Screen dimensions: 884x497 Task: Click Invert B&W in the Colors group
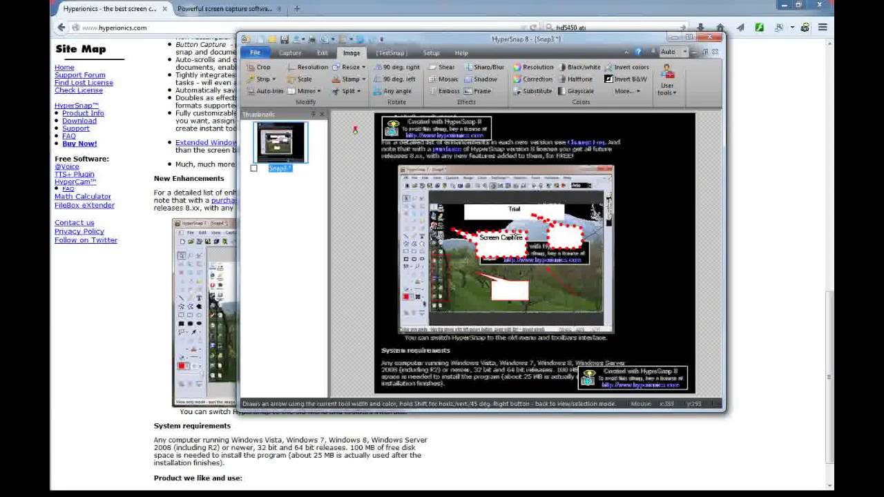(626, 79)
